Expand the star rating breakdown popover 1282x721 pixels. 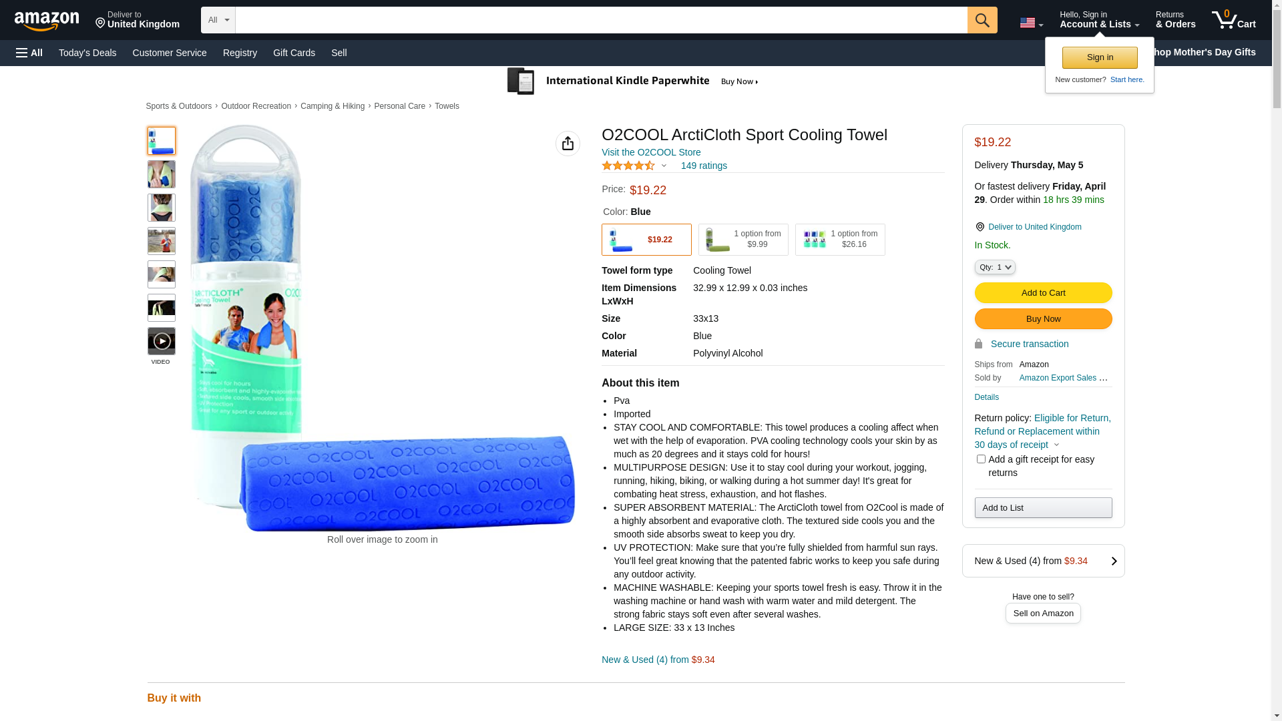(x=663, y=166)
